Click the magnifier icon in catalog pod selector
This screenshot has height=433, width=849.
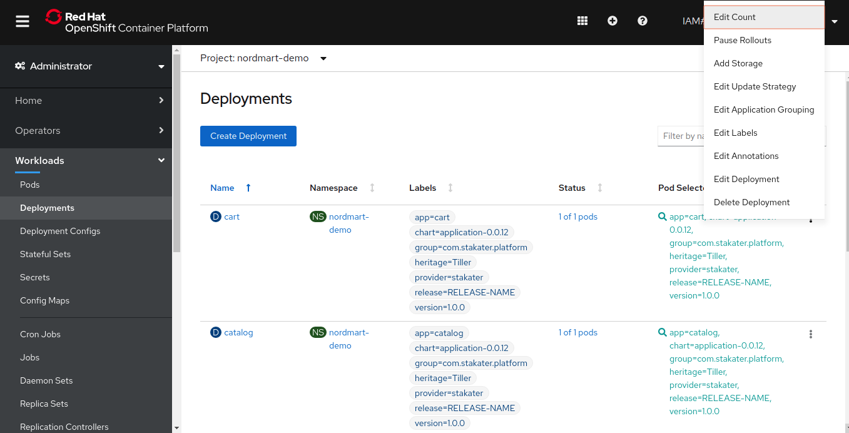pyautogui.click(x=663, y=332)
